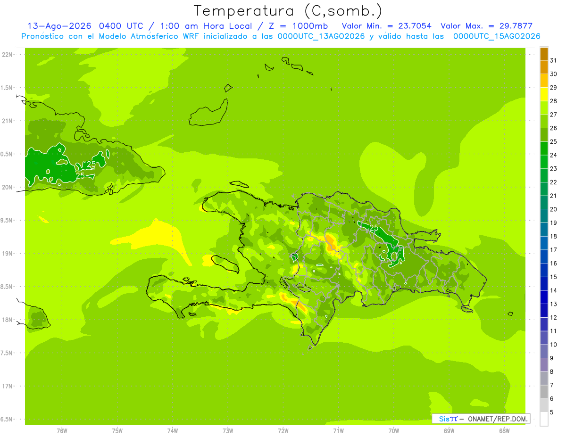Click legend scale value "28"

pos(554,101)
